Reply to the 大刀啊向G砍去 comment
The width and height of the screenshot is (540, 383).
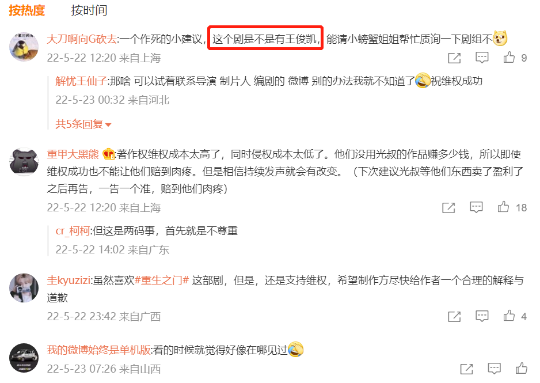(482, 58)
